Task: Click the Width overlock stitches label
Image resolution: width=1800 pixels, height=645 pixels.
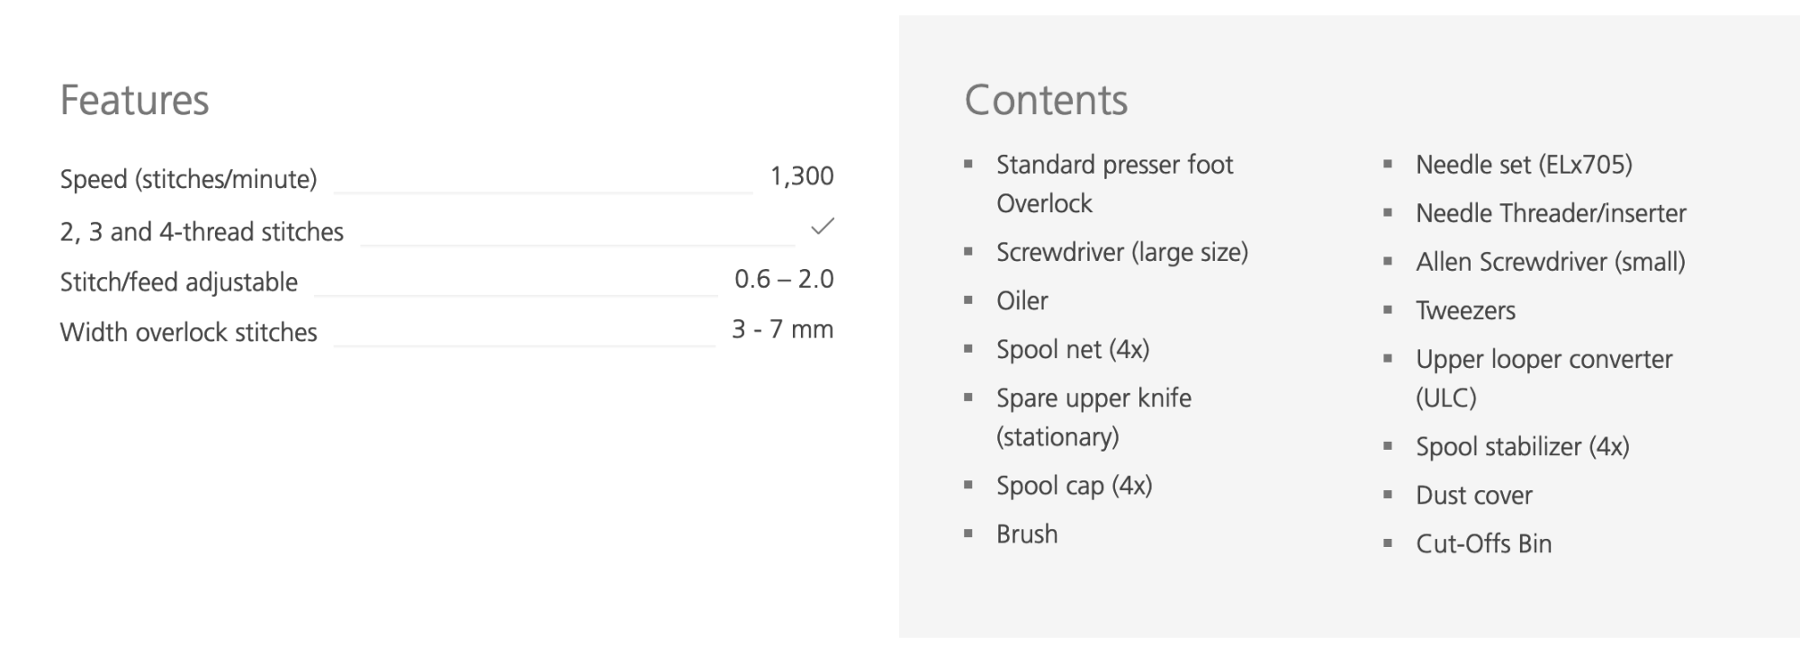Action: coord(188,333)
